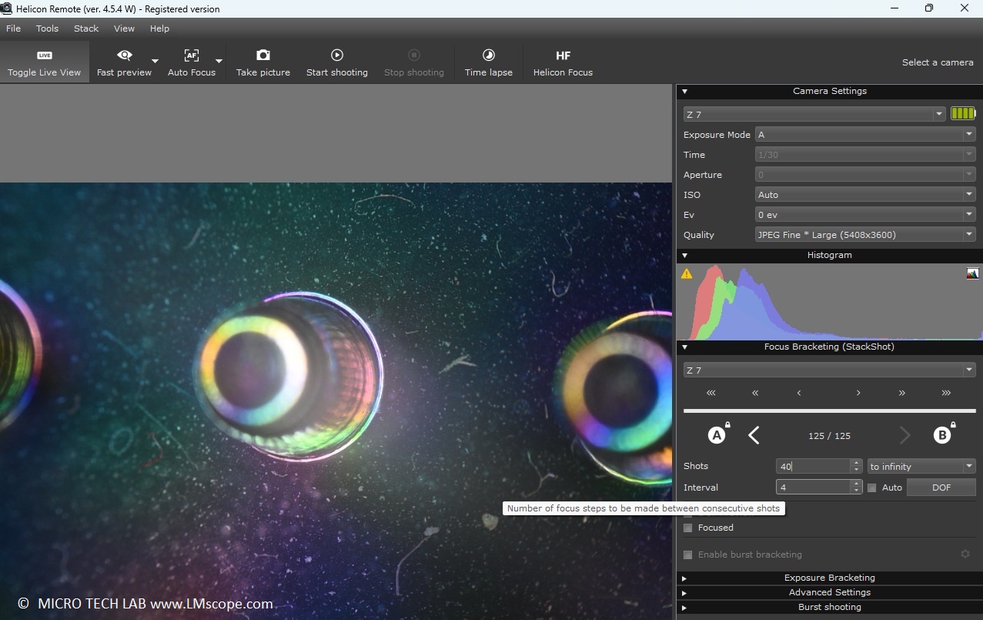Image resolution: width=983 pixels, height=620 pixels.
Task: Open the Tools menu
Action: (x=47, y=28)
